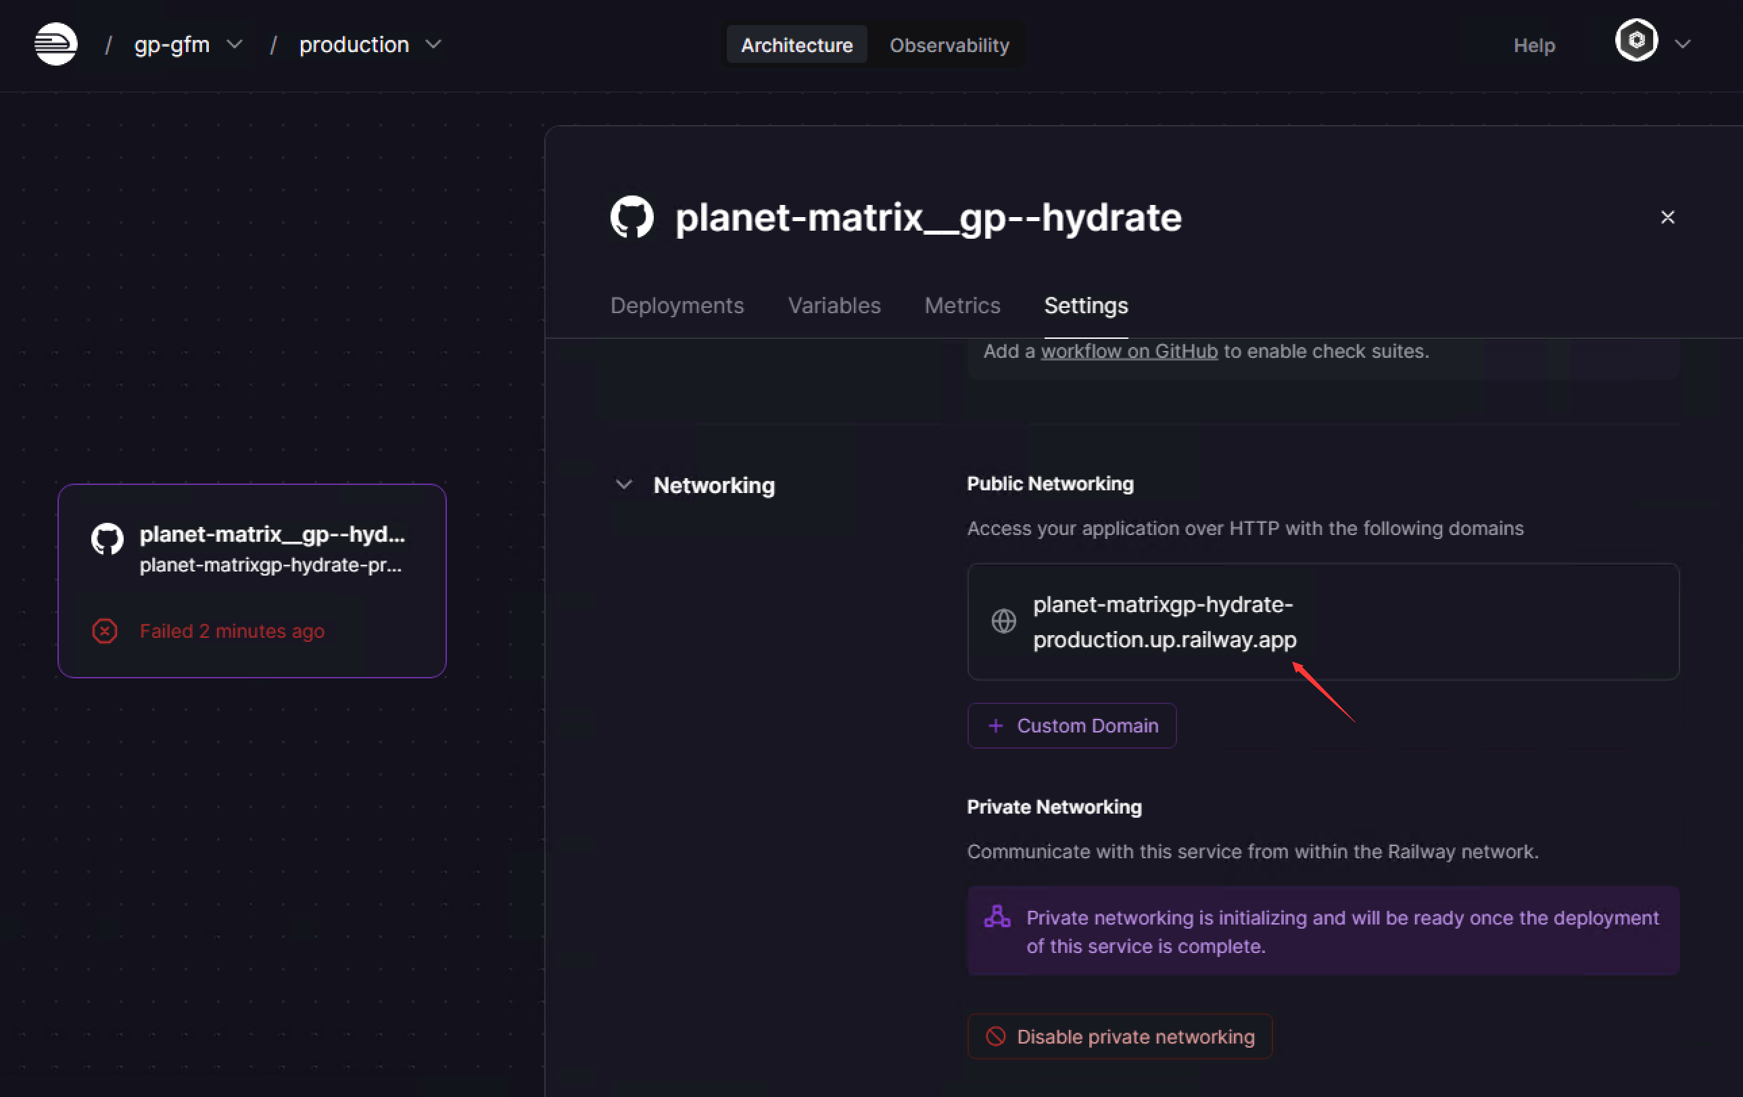Close the service settings panel
The image size is (1743, 1097).
pos(1667,217)
